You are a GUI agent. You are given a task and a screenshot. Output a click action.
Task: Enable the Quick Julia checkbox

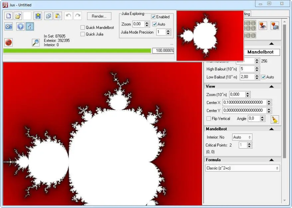[x=82, y=34]
